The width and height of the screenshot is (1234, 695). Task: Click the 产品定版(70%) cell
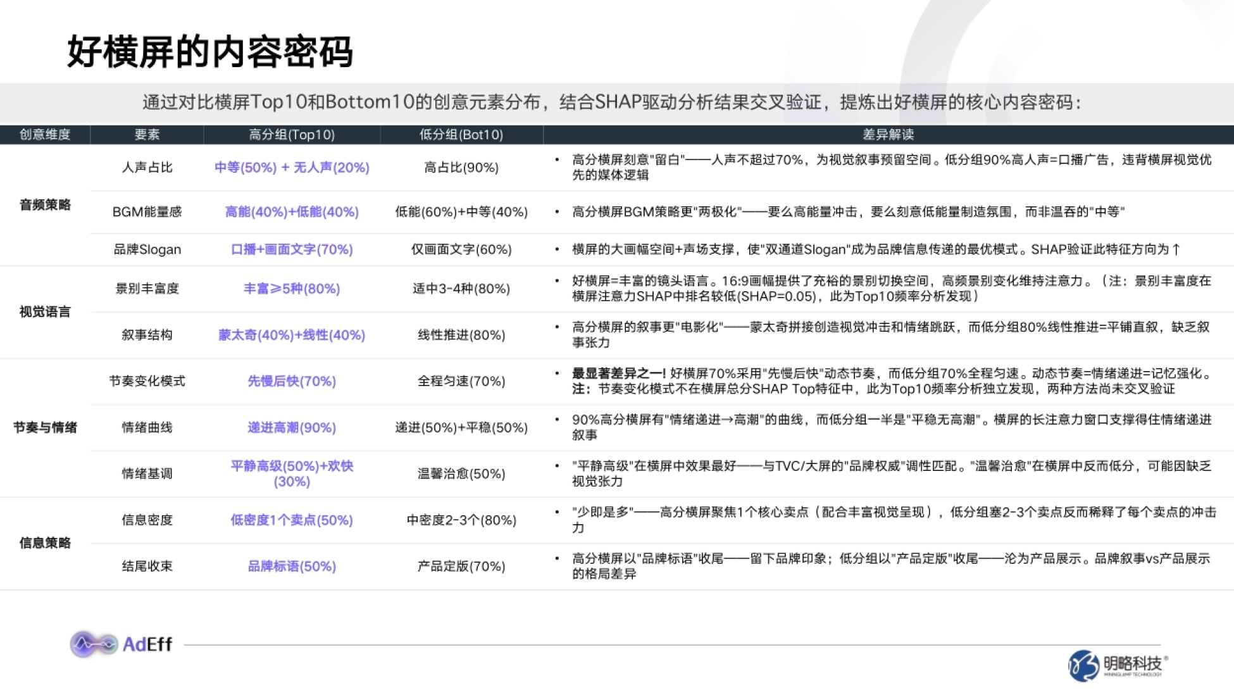(461, 566)
